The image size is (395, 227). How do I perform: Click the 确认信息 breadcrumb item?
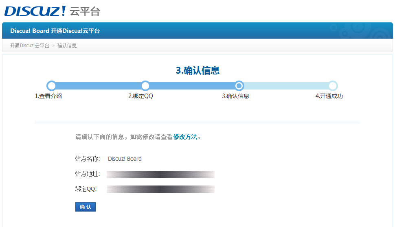67,46
